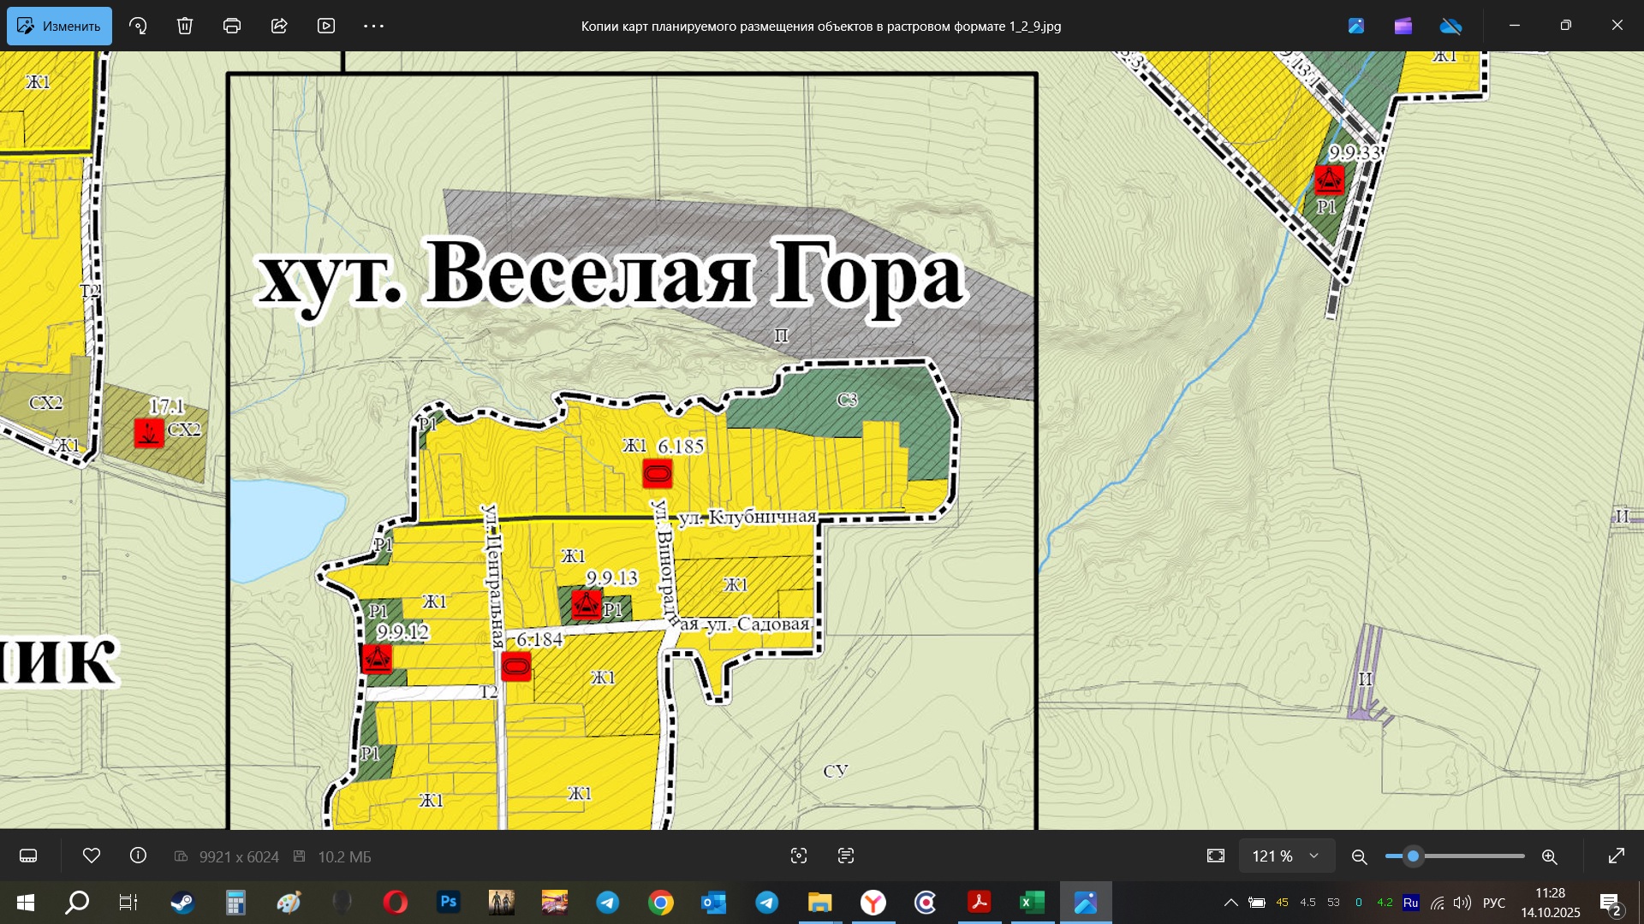
Task: Click the zoom in magnifier
Action: 1549,856
